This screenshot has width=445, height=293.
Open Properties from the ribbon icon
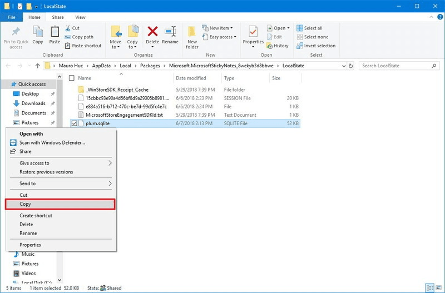click(253, 32)
